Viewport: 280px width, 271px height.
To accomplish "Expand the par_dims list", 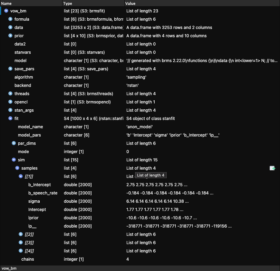I will pyautogui.click(x=14, y=143).
